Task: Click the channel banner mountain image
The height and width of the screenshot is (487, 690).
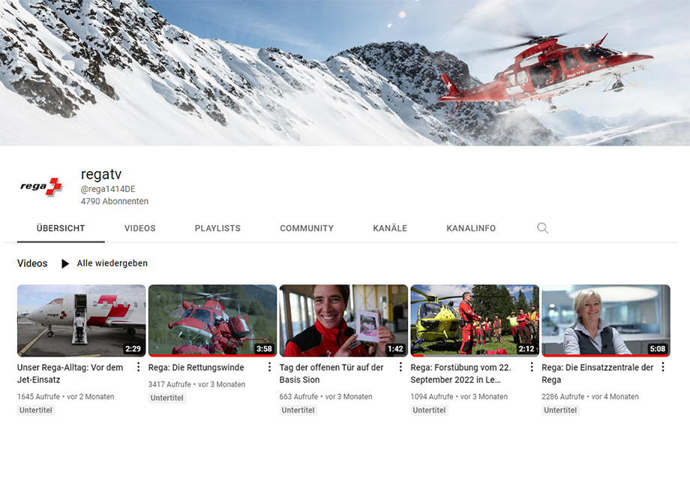Action: (x=345, y=71)
